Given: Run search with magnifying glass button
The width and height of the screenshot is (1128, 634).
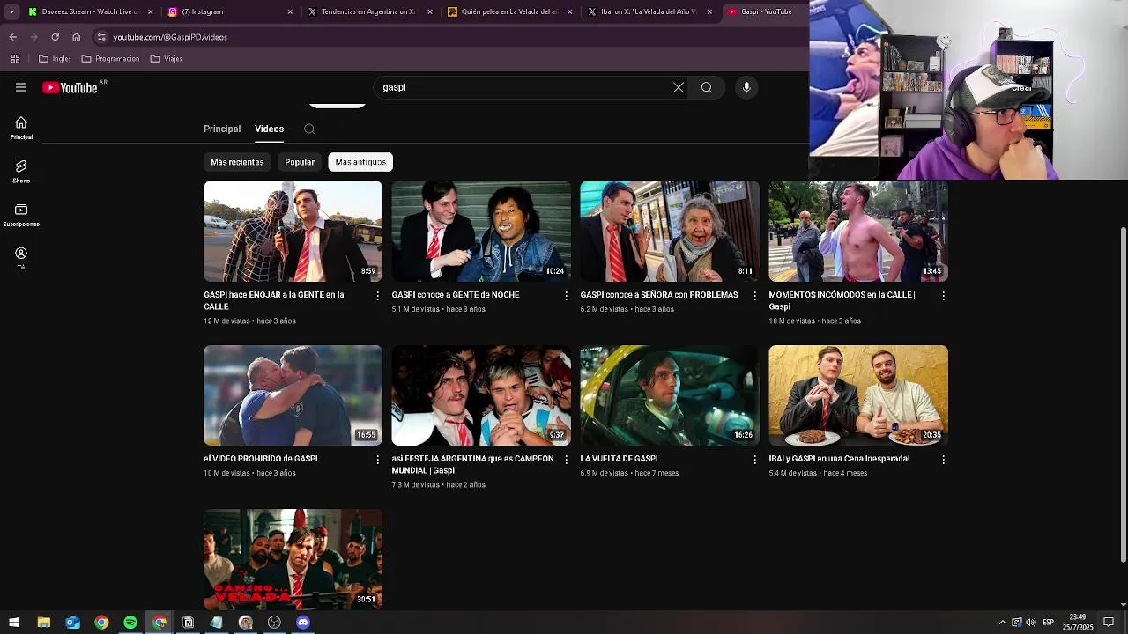Looking at the screenshot, I should pos(707,87).
